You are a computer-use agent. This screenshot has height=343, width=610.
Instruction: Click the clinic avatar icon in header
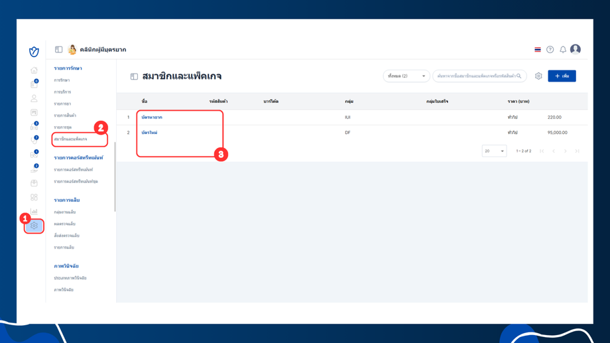pos(72,50)
